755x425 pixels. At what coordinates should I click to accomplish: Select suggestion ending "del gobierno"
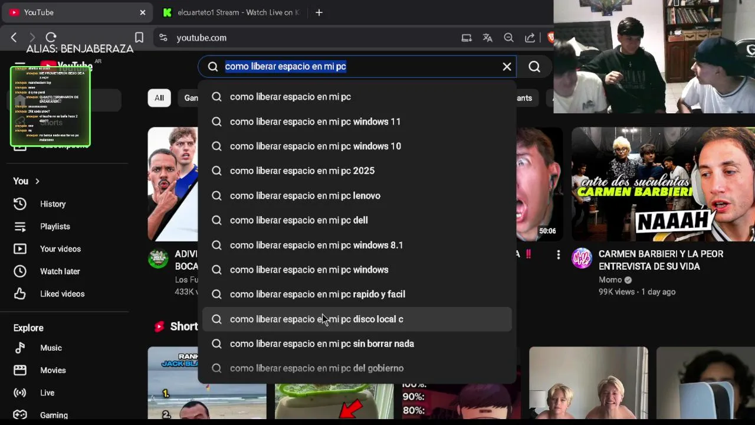coord(357,368)
